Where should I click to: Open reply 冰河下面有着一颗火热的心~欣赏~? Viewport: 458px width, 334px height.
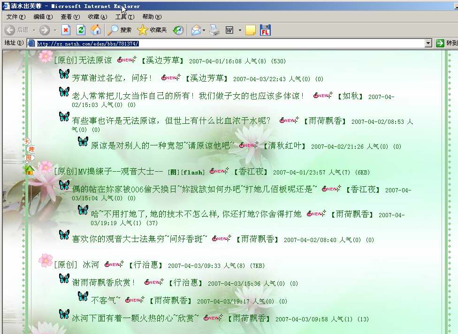point(136,318)
